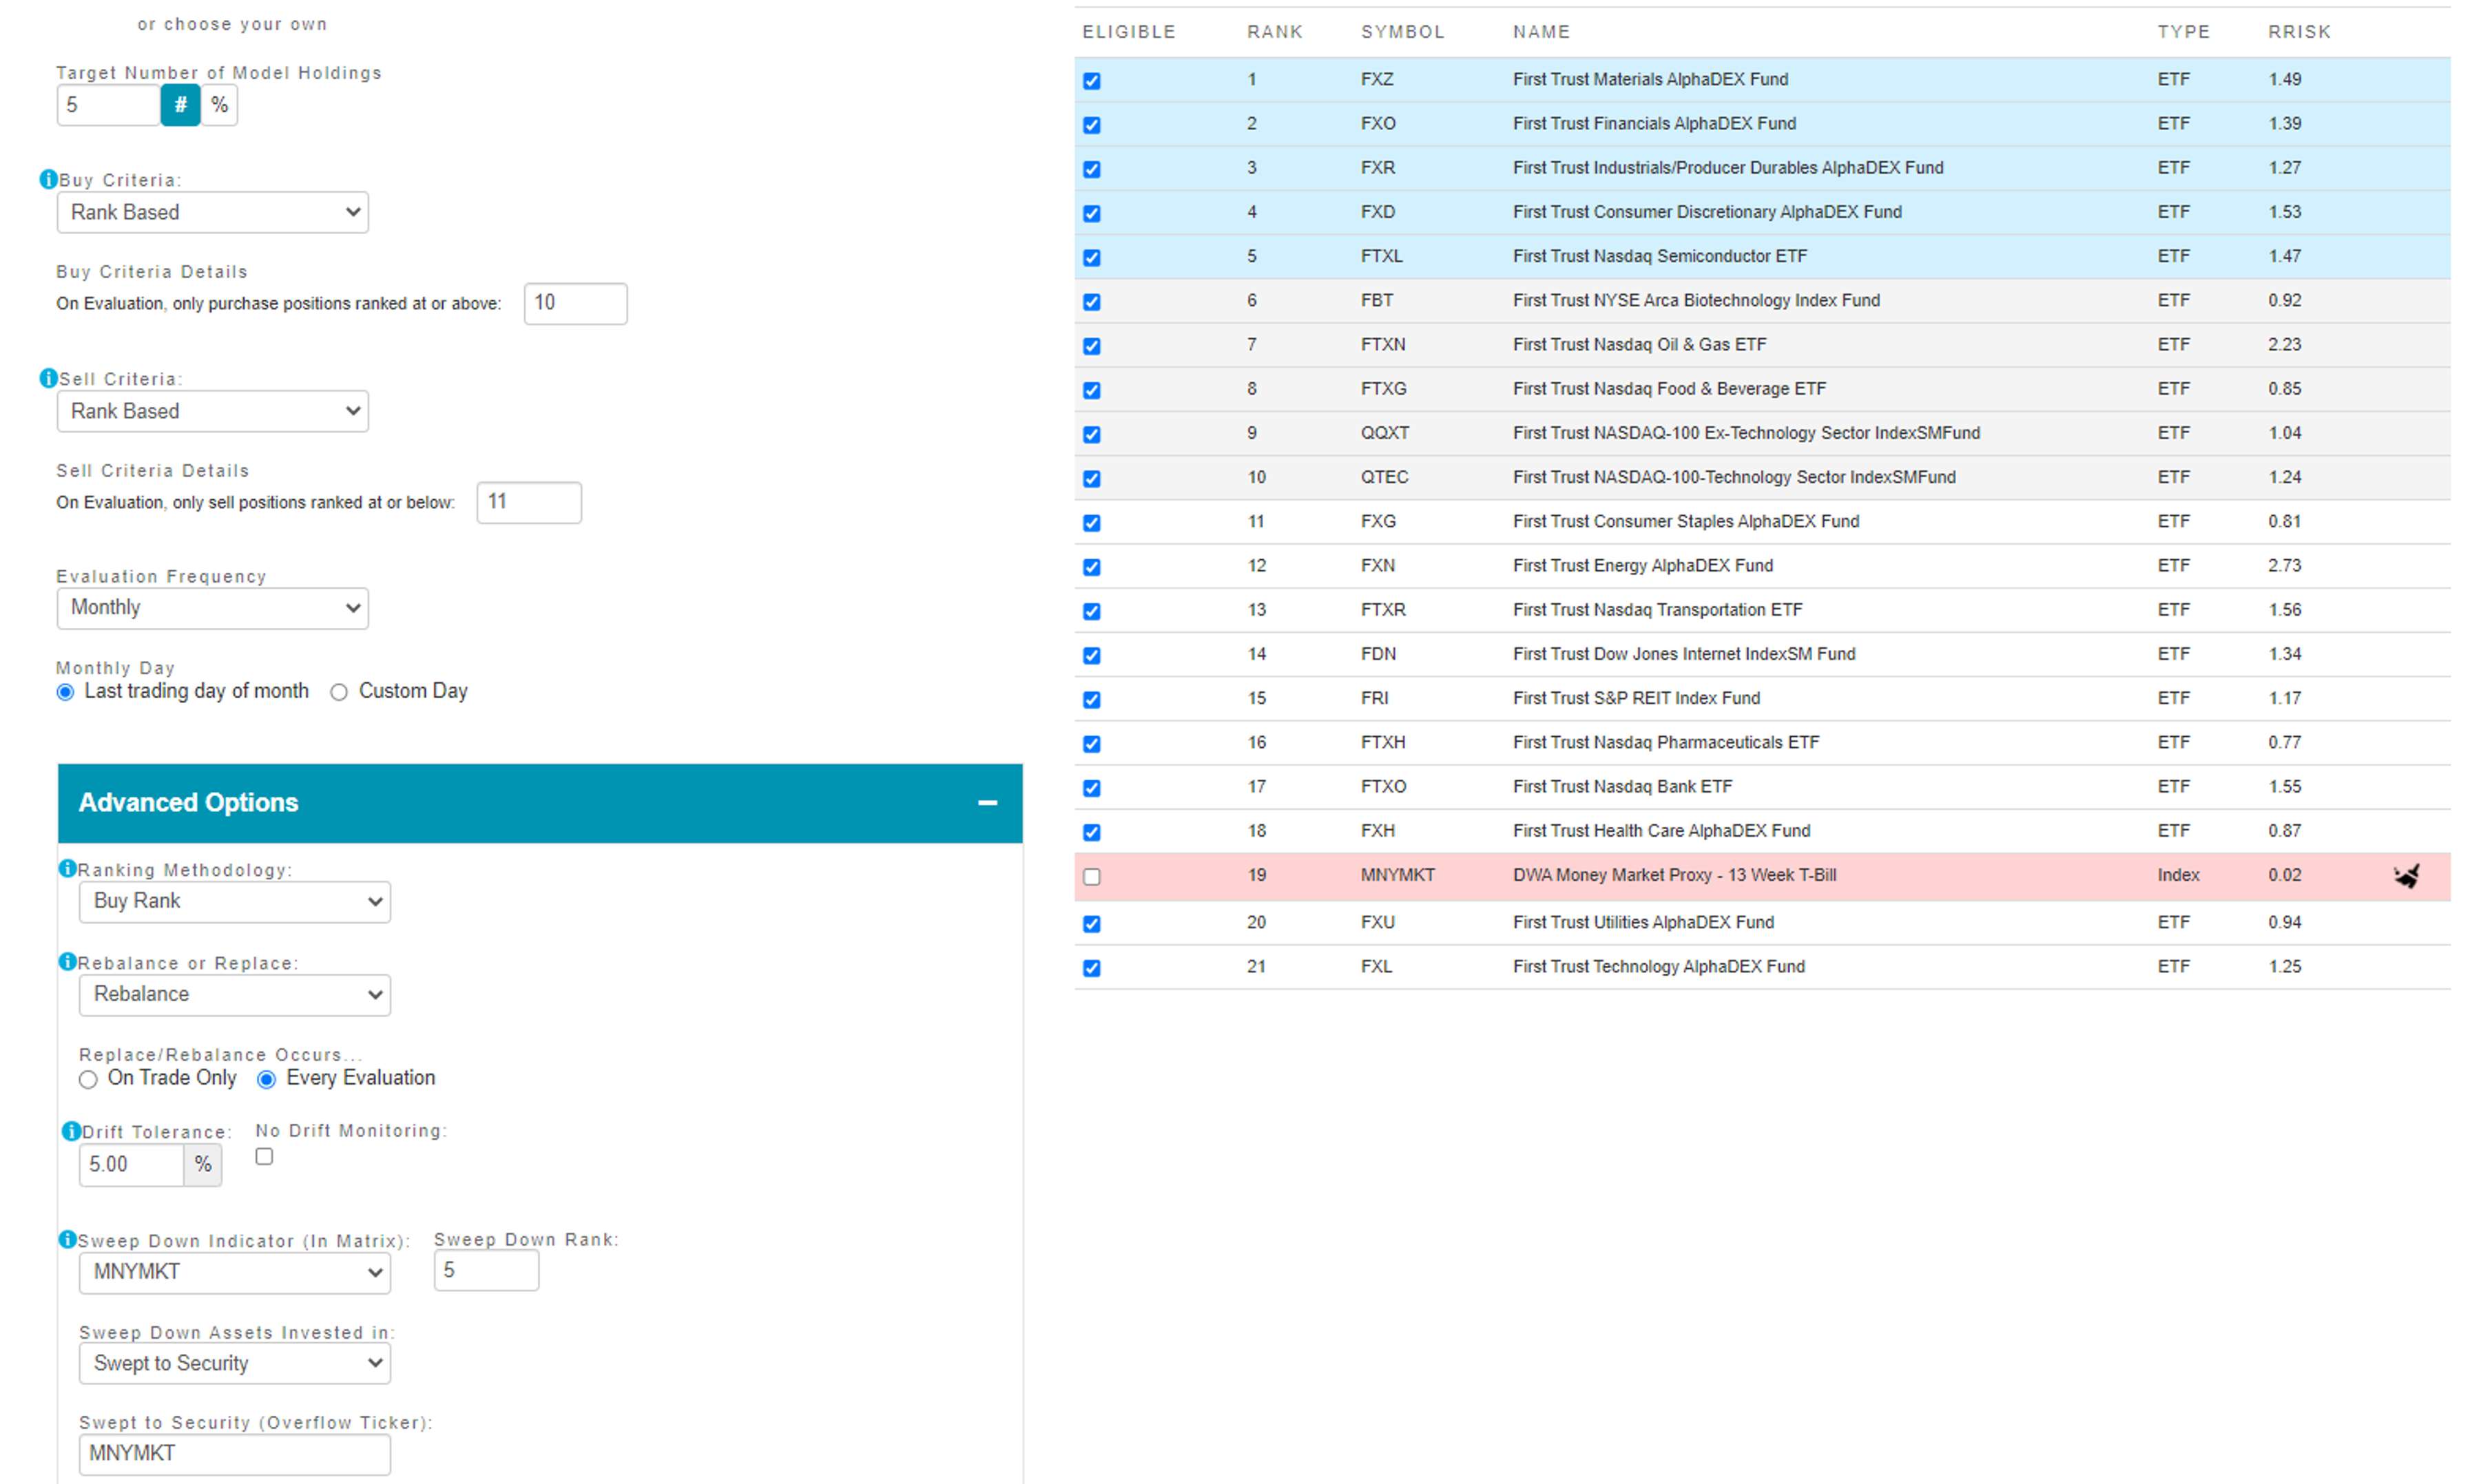
Task: Click the Sweep Down Rank field
Action: click(x=487, y=1270)
